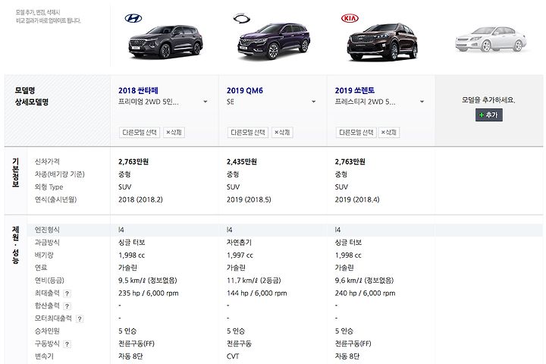Click the green 추가 add model button

tap(489, 115)
